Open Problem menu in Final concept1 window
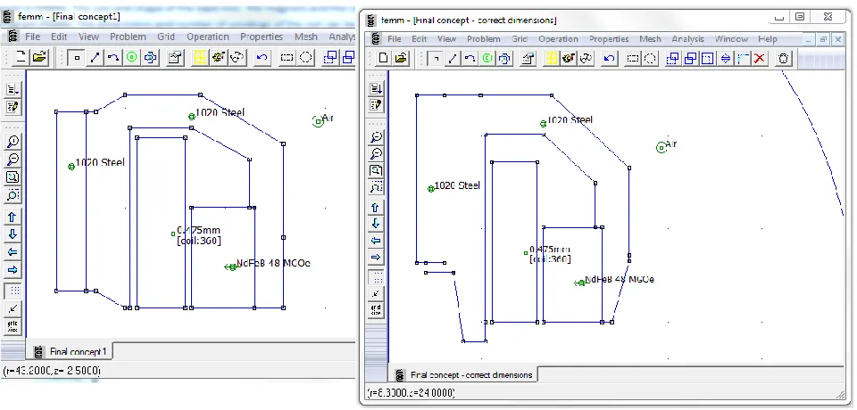This screenshot has height=410, width=857. tap(128, 37)
